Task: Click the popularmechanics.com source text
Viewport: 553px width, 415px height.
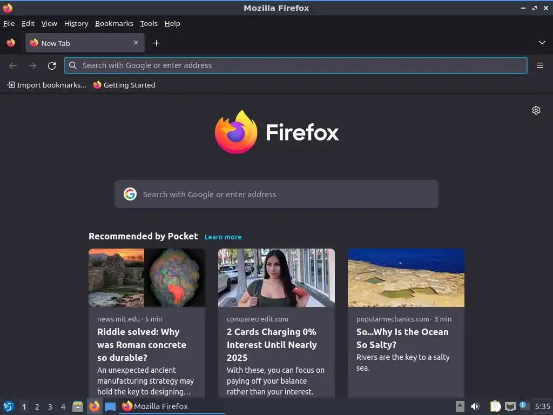Action: (393, 319)
